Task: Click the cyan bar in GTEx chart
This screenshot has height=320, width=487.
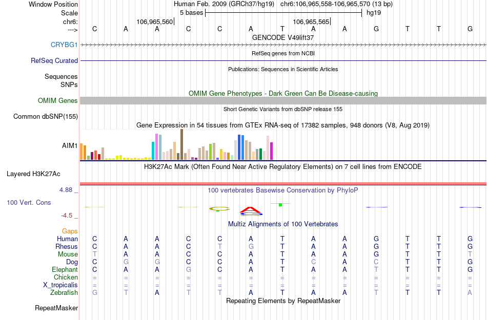Action: [x=153, y=151]
